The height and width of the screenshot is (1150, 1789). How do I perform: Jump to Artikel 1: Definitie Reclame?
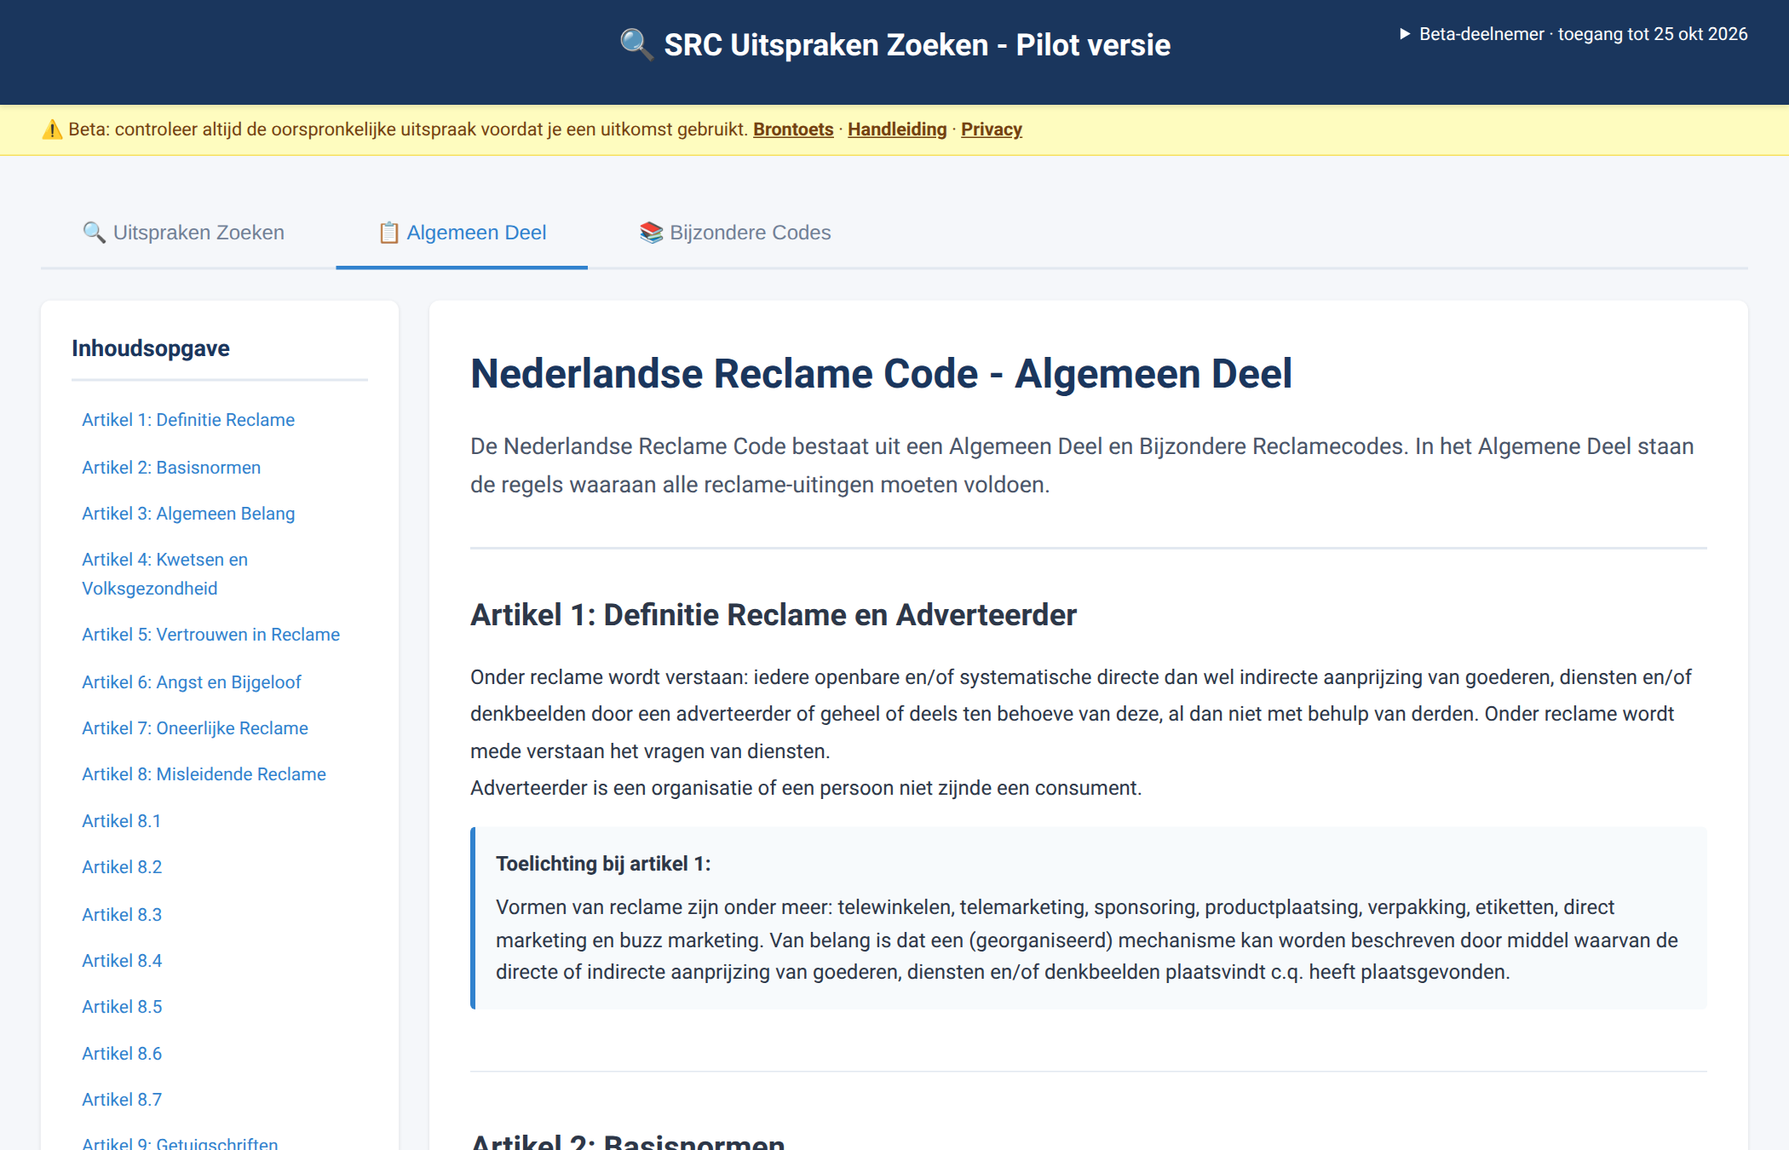point(188,420)
